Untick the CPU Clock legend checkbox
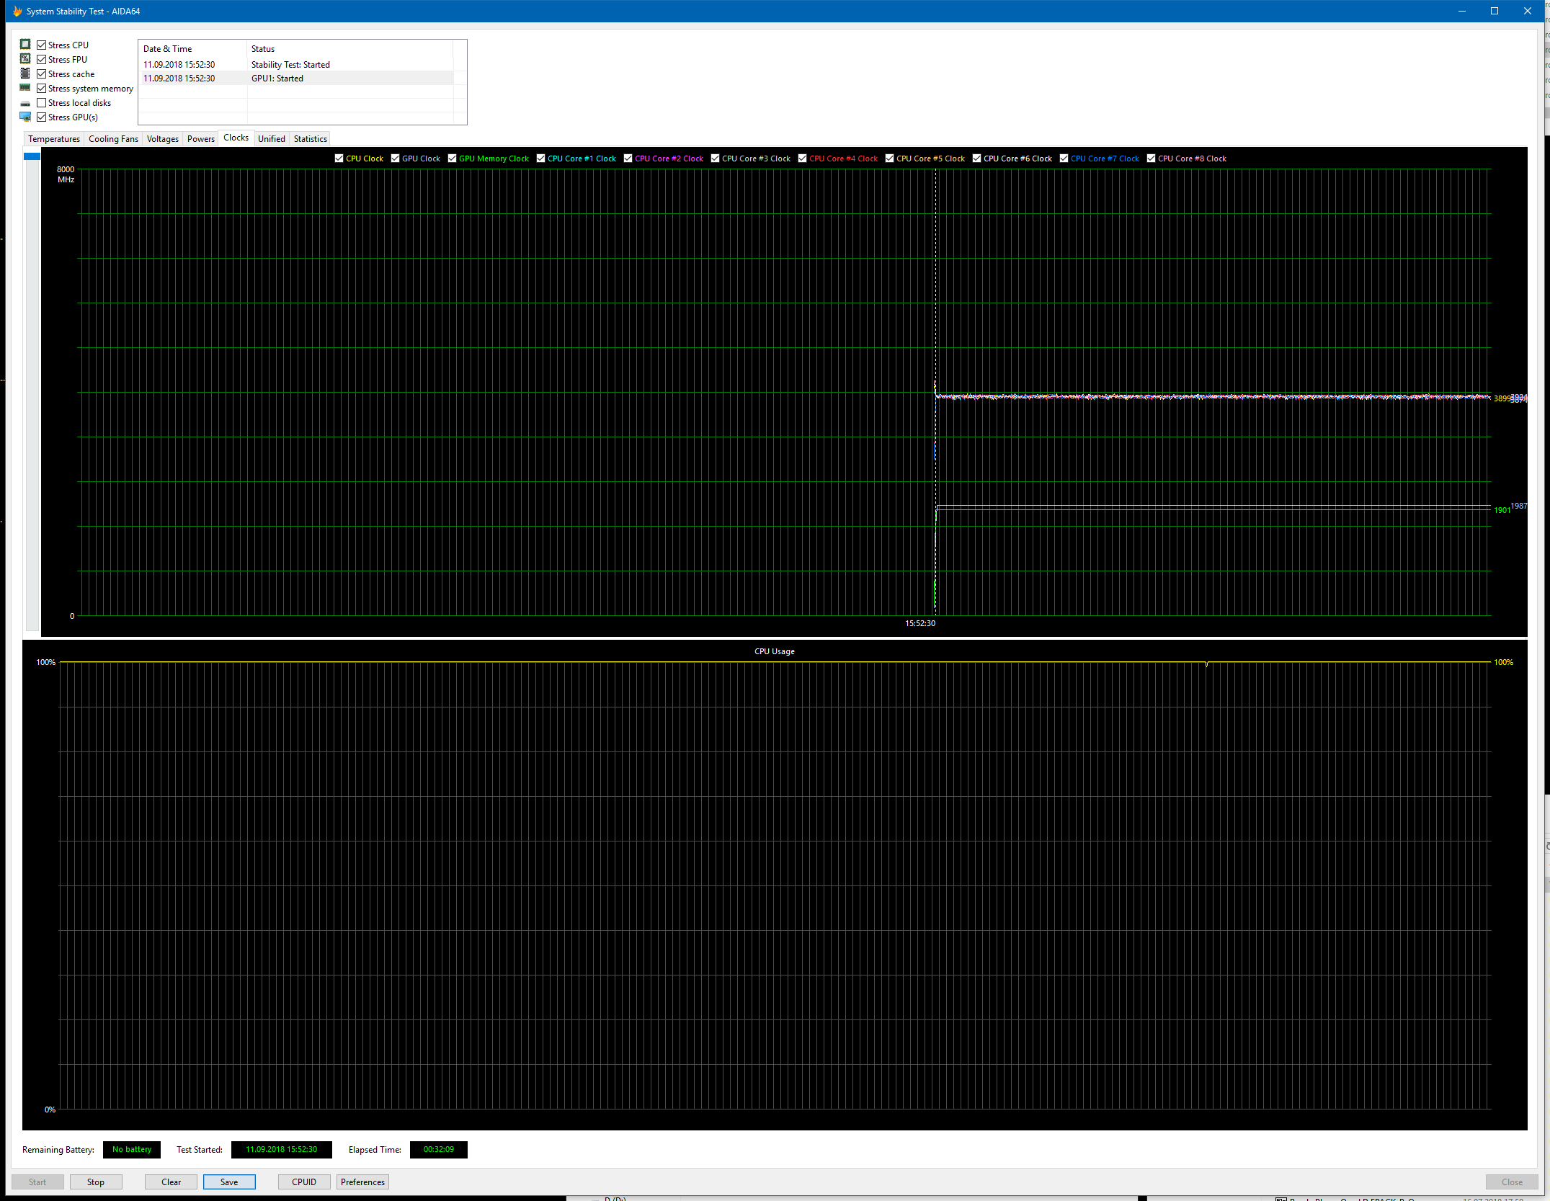The height and width of the screenshot is (1201, 1550). point(339,159)
